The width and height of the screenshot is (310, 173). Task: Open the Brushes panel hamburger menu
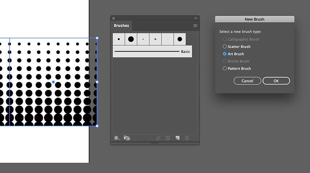pos(195,26)
